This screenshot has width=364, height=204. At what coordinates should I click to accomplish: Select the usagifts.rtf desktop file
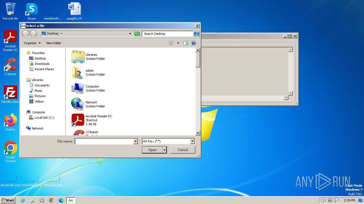pyautogui.click(x=74, y=11)
